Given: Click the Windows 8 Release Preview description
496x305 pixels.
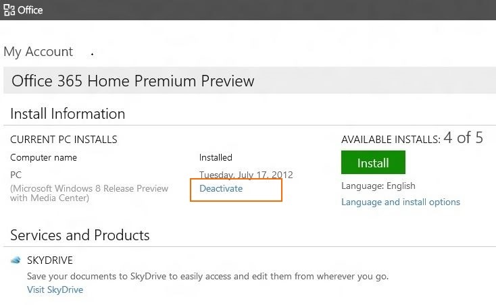Looking at the screenshot, I should 89,193.
